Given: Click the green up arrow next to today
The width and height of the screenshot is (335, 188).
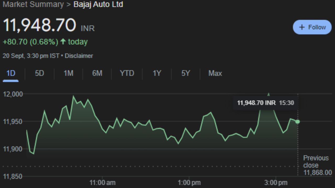Looking at the screenshot, I should (x=63, y=42).
